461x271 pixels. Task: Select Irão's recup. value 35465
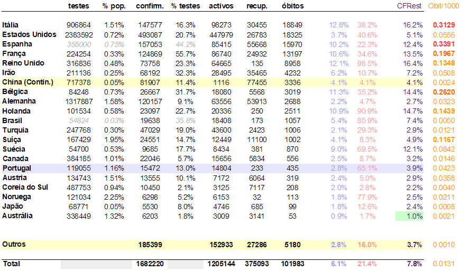257,73
